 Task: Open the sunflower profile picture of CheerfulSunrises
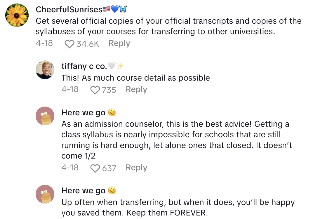[17, 15]
